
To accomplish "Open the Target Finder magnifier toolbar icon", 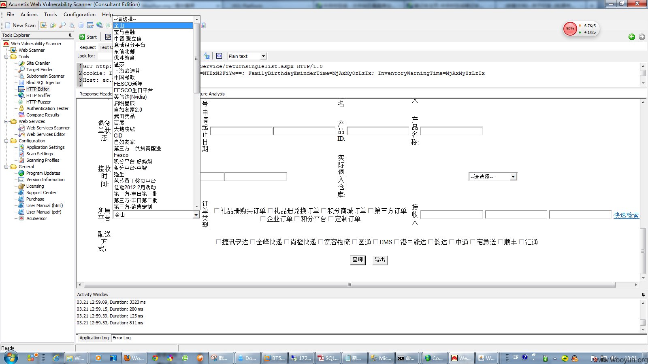I will point(62,25).
